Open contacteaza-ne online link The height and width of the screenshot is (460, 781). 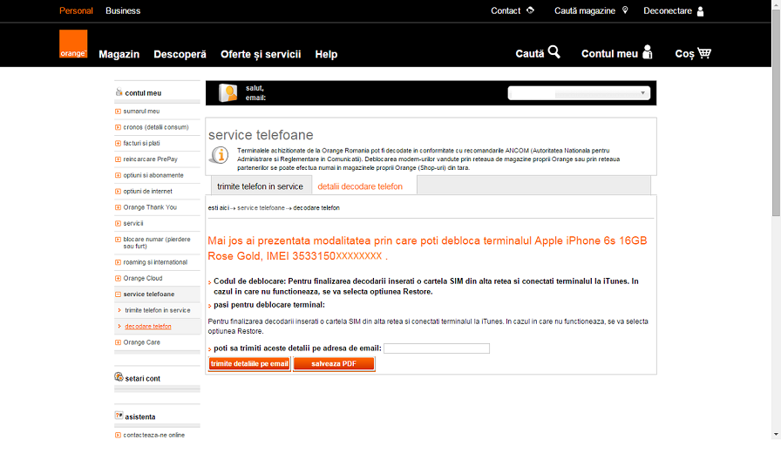point(154,435)
